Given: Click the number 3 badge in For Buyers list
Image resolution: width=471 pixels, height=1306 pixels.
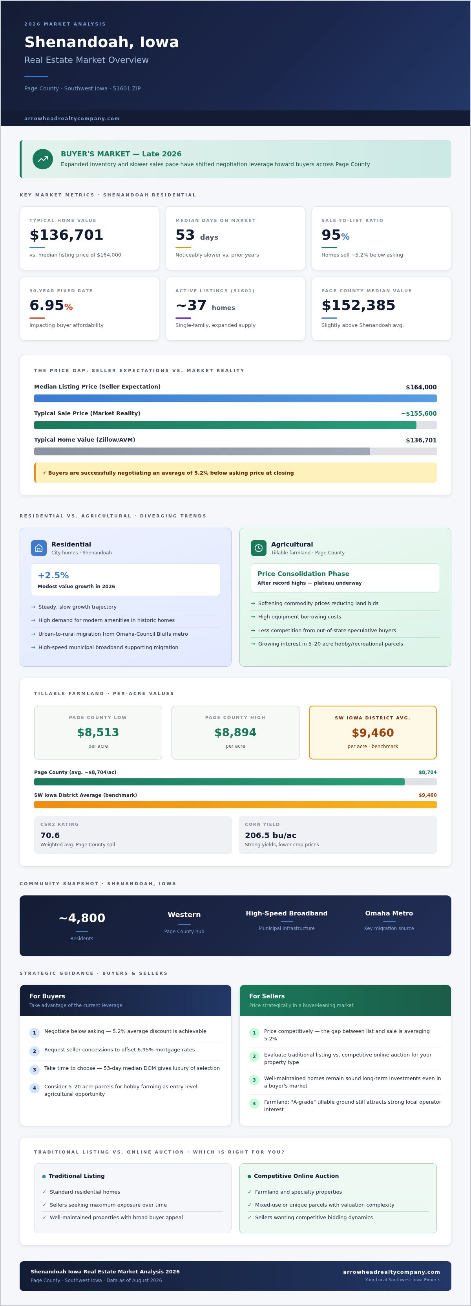Looking at the screenshot, I should pyautogui.click(x=35, y=1070).
